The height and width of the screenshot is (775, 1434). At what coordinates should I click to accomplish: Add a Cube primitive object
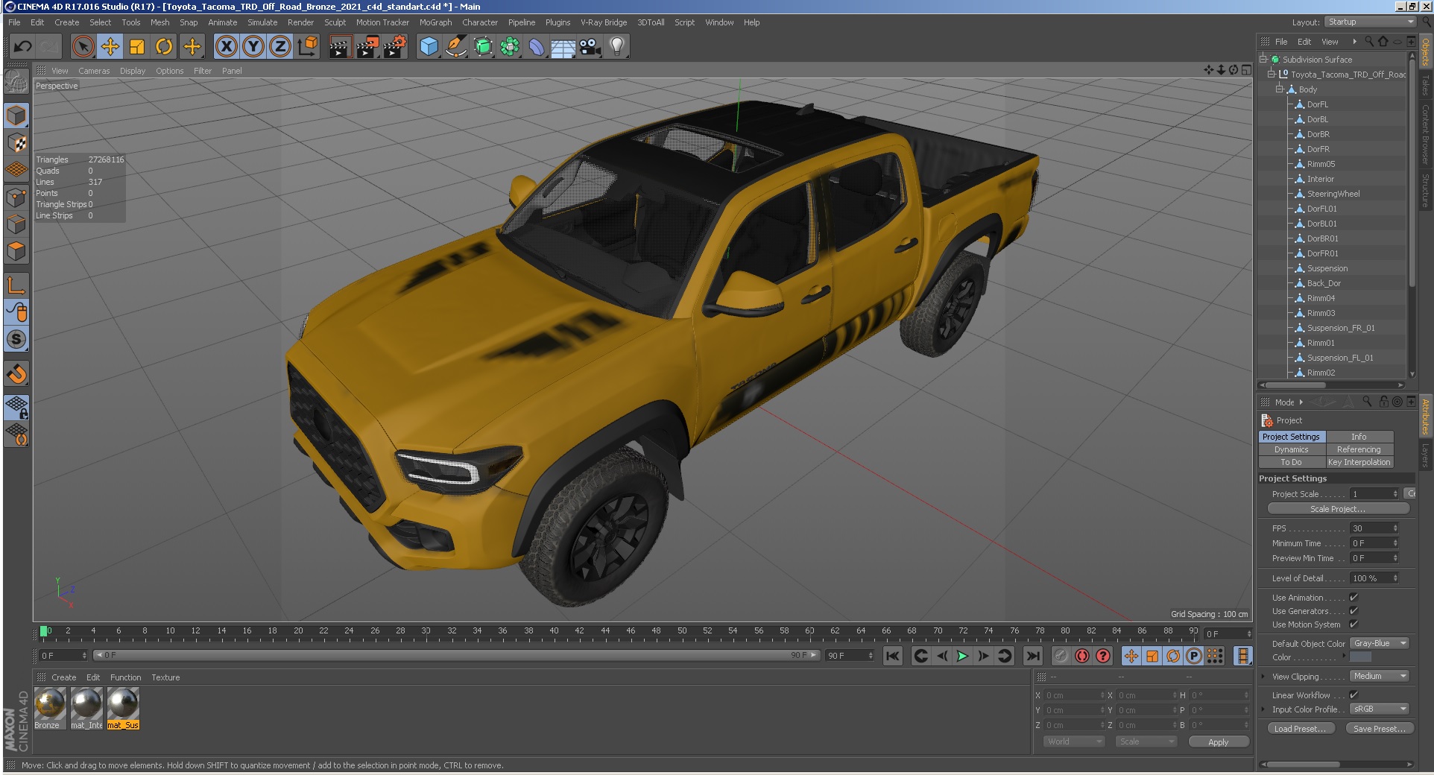(x=429, y=47)
